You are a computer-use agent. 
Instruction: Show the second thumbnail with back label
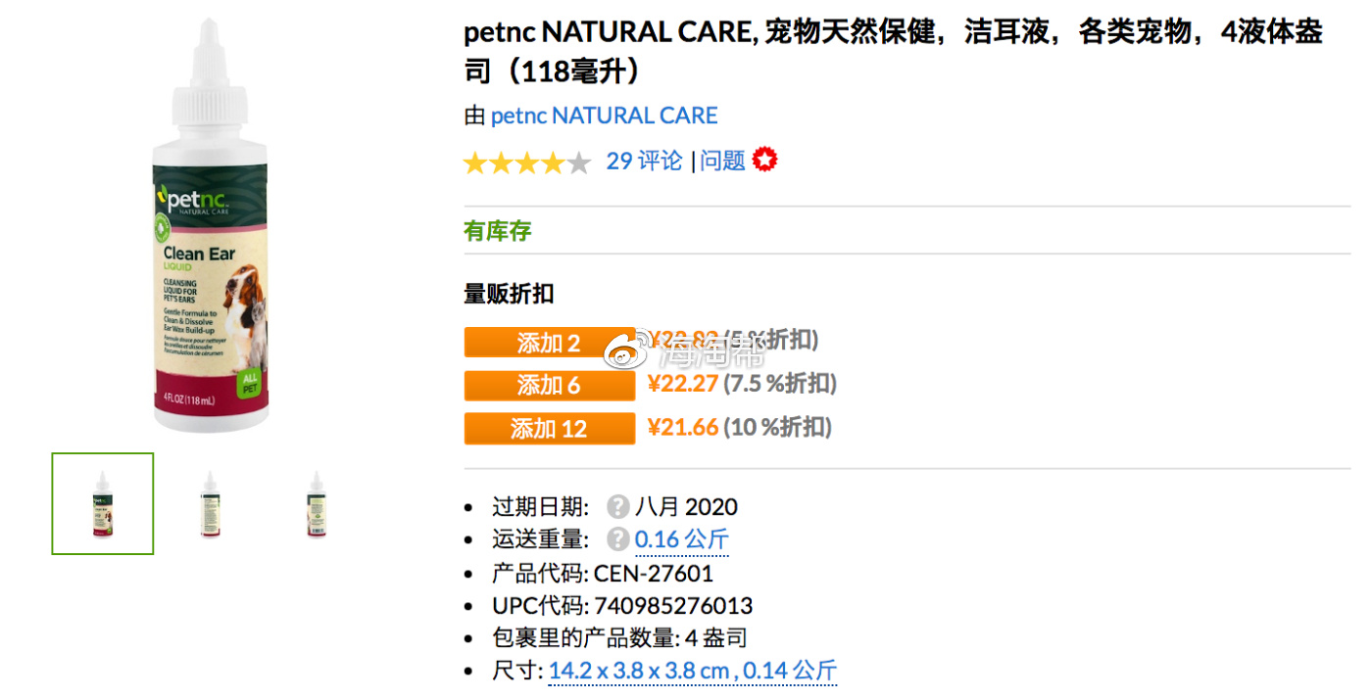click(x=210, y=503)
